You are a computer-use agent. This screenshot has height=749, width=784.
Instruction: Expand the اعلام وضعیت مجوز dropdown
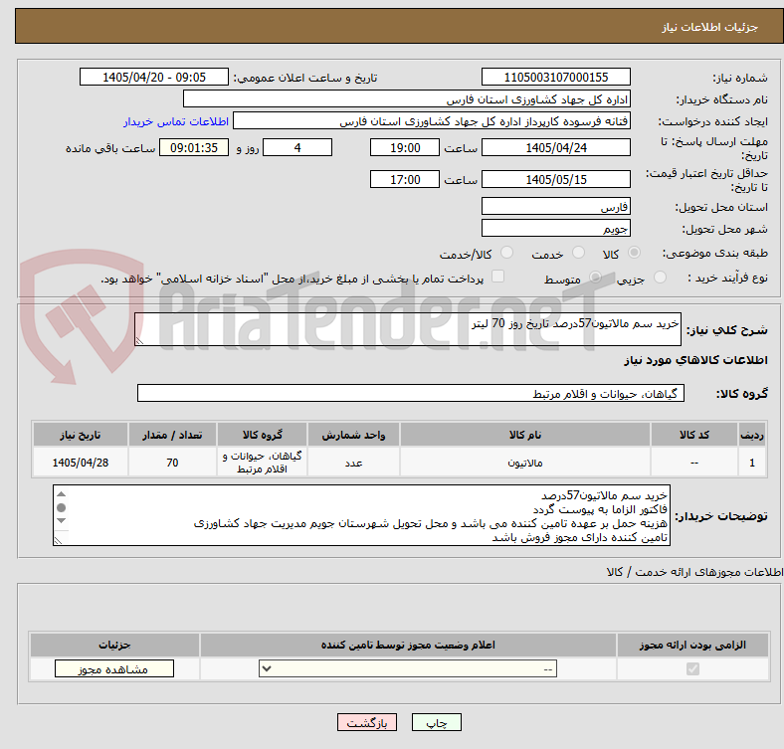point(408,669)
